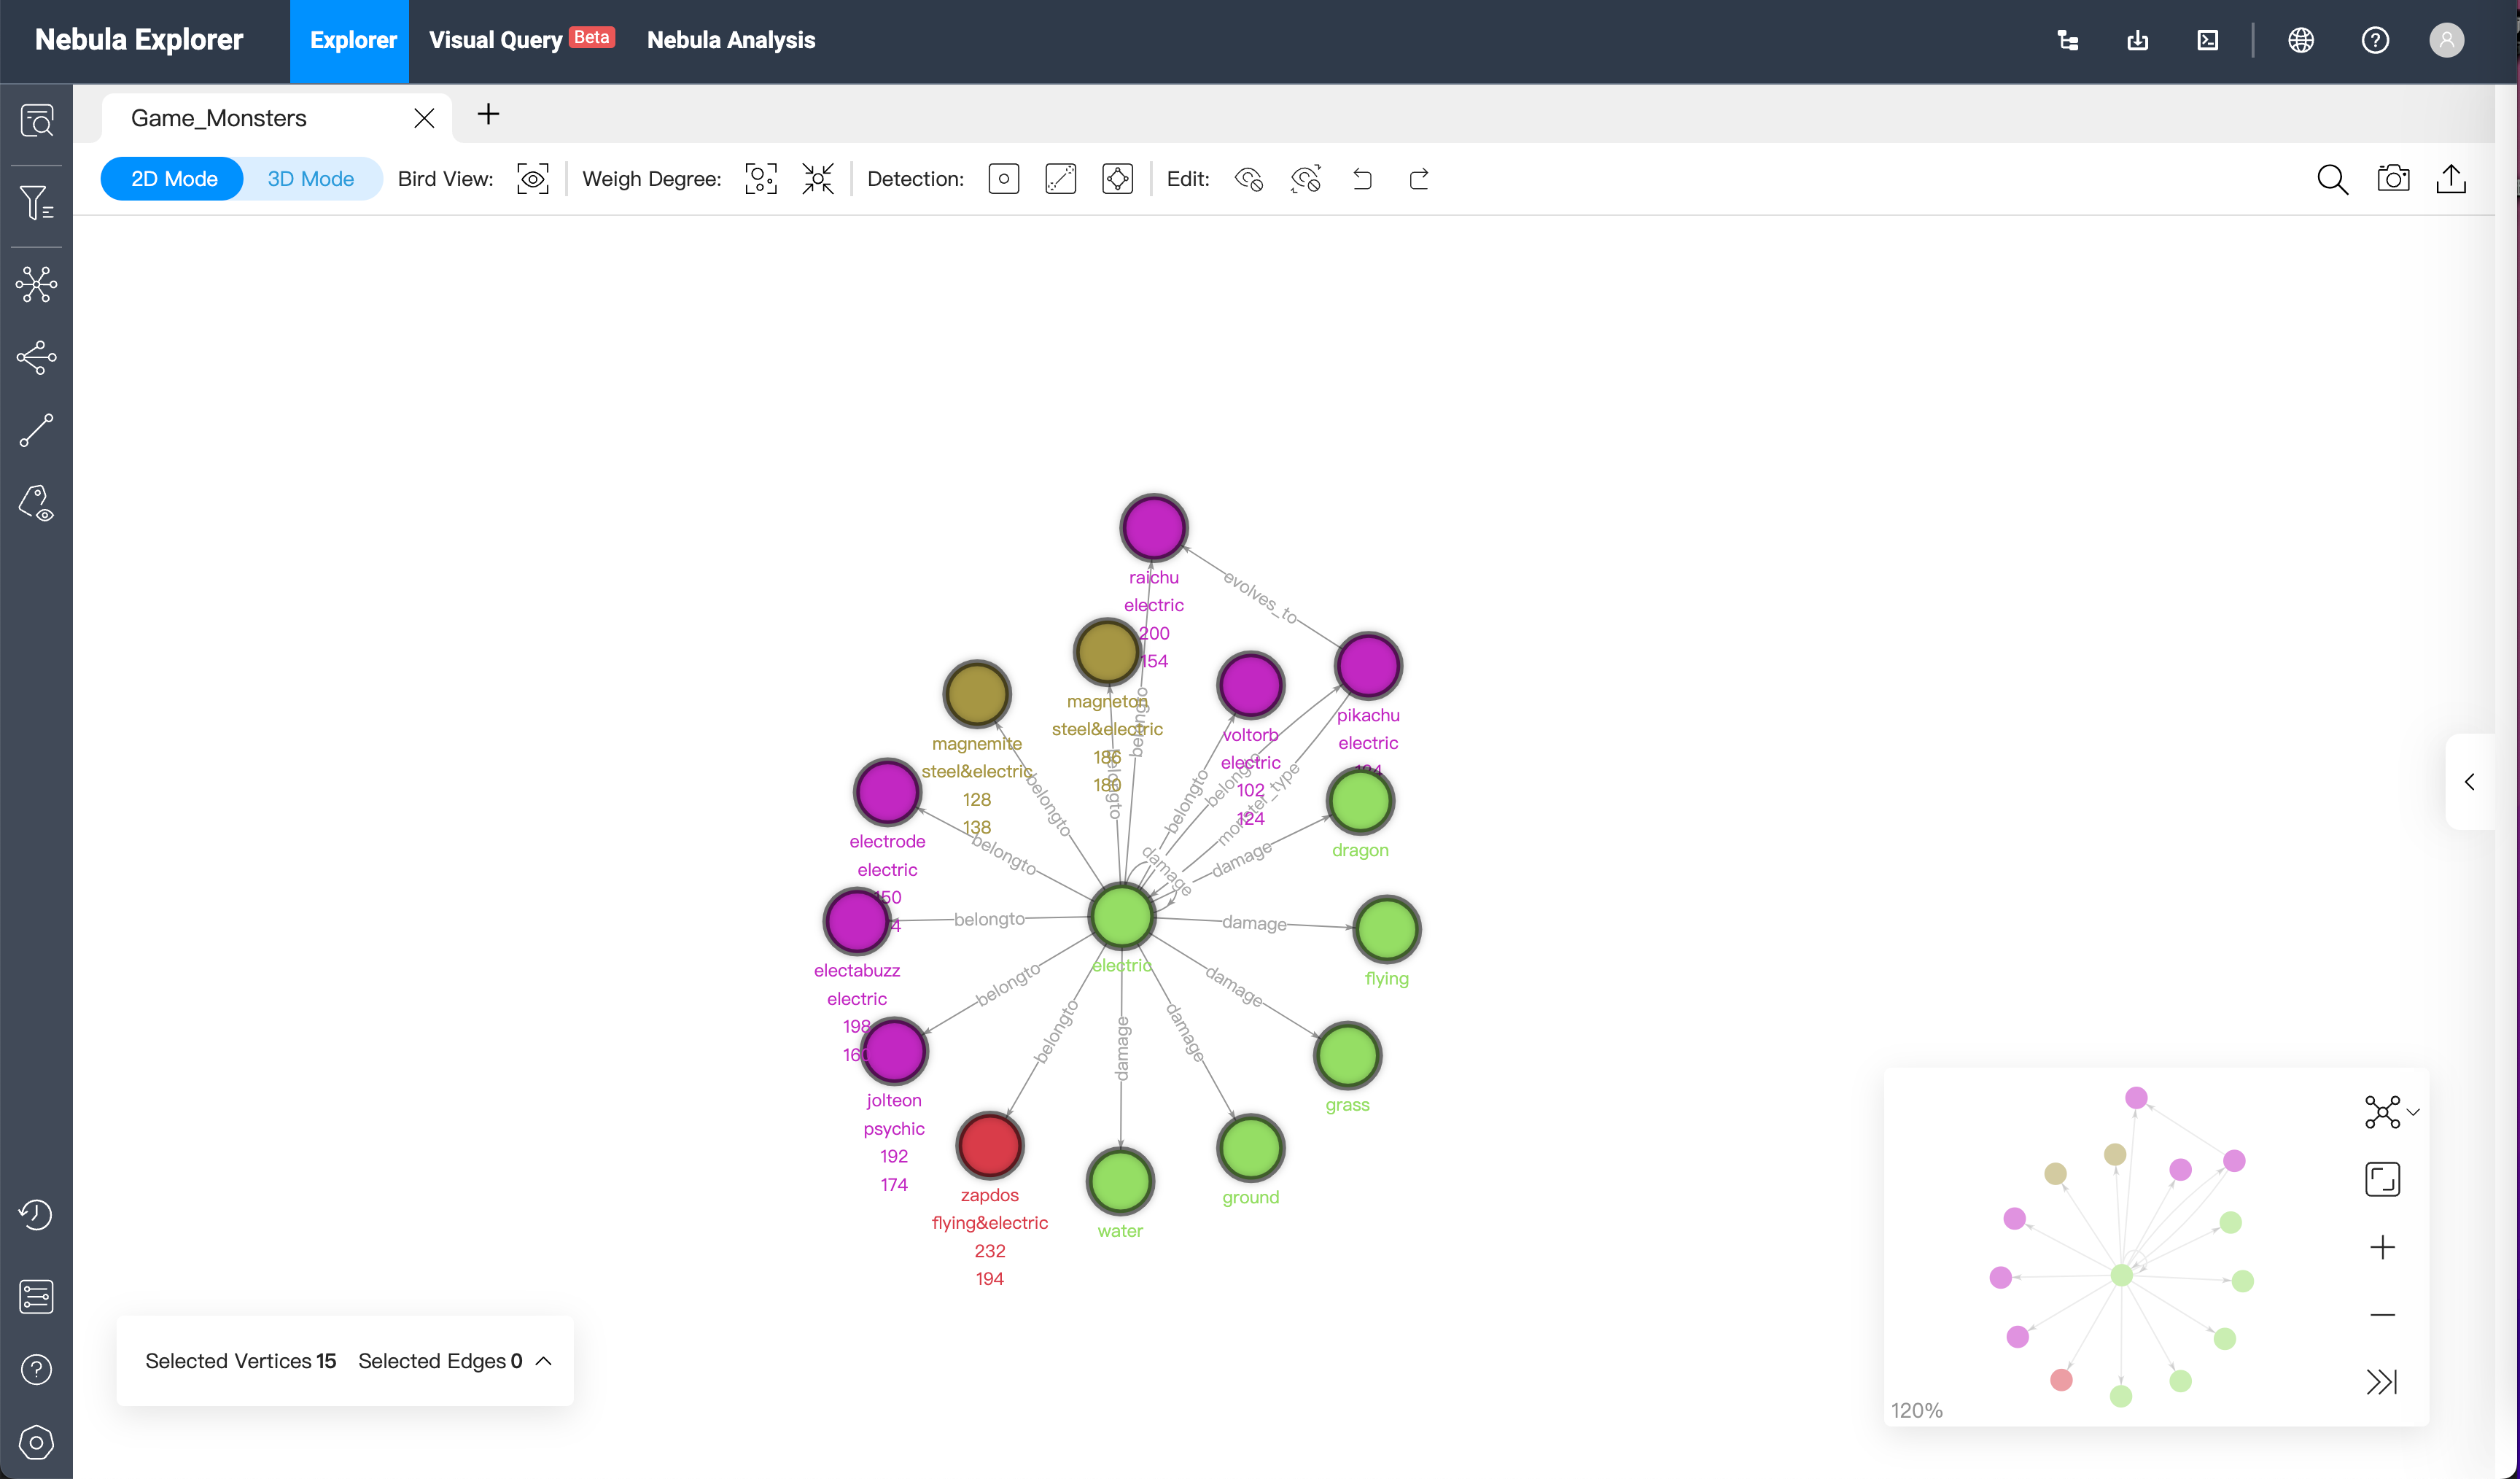Click the evolves_to edge label
Viewport: 2520px width, 1479px height.
1261,597
